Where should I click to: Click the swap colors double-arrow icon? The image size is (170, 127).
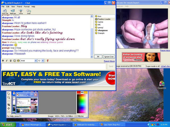[82, 92]
